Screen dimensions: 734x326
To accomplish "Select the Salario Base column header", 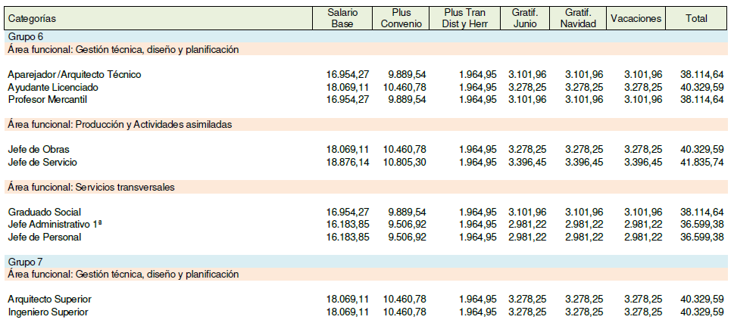I will (342, 19).
